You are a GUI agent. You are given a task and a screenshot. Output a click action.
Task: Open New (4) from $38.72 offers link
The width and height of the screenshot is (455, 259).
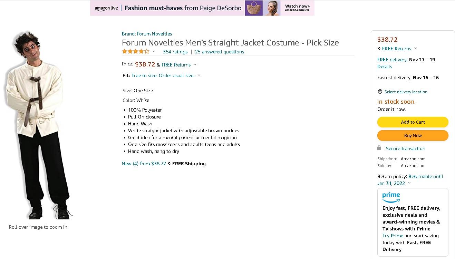(144, 164)
